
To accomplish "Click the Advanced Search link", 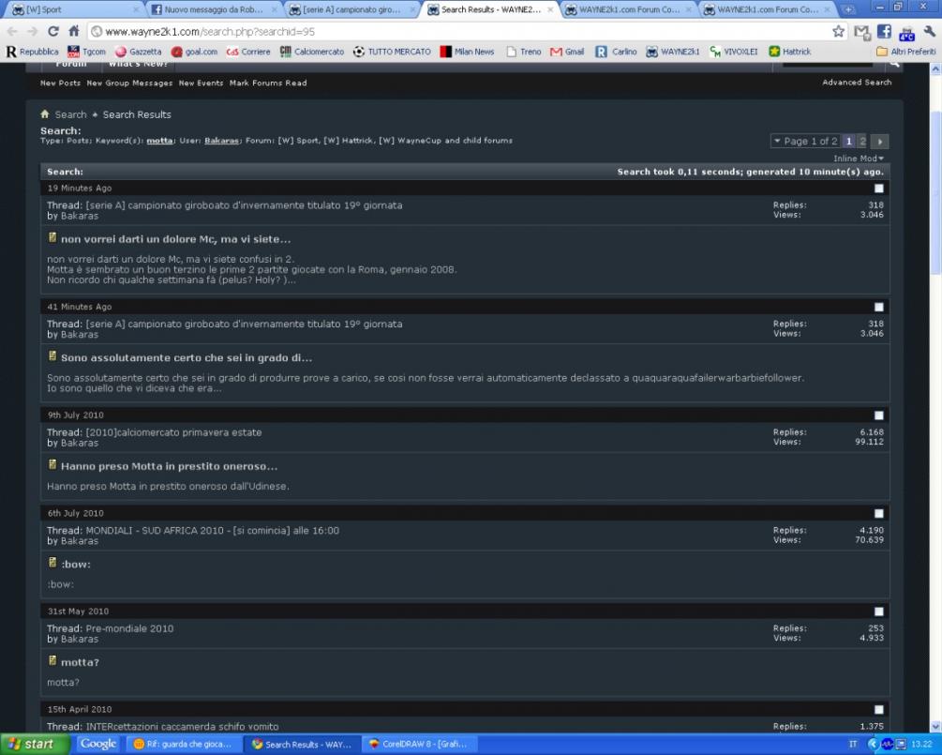I will pyautogui.click(x=857, y=83).
